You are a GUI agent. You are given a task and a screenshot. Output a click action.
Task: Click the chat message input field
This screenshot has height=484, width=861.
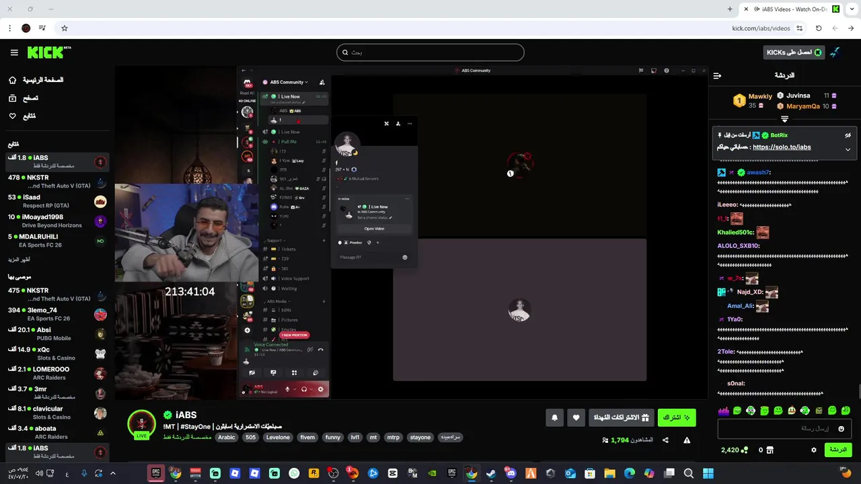click(784, 428)
